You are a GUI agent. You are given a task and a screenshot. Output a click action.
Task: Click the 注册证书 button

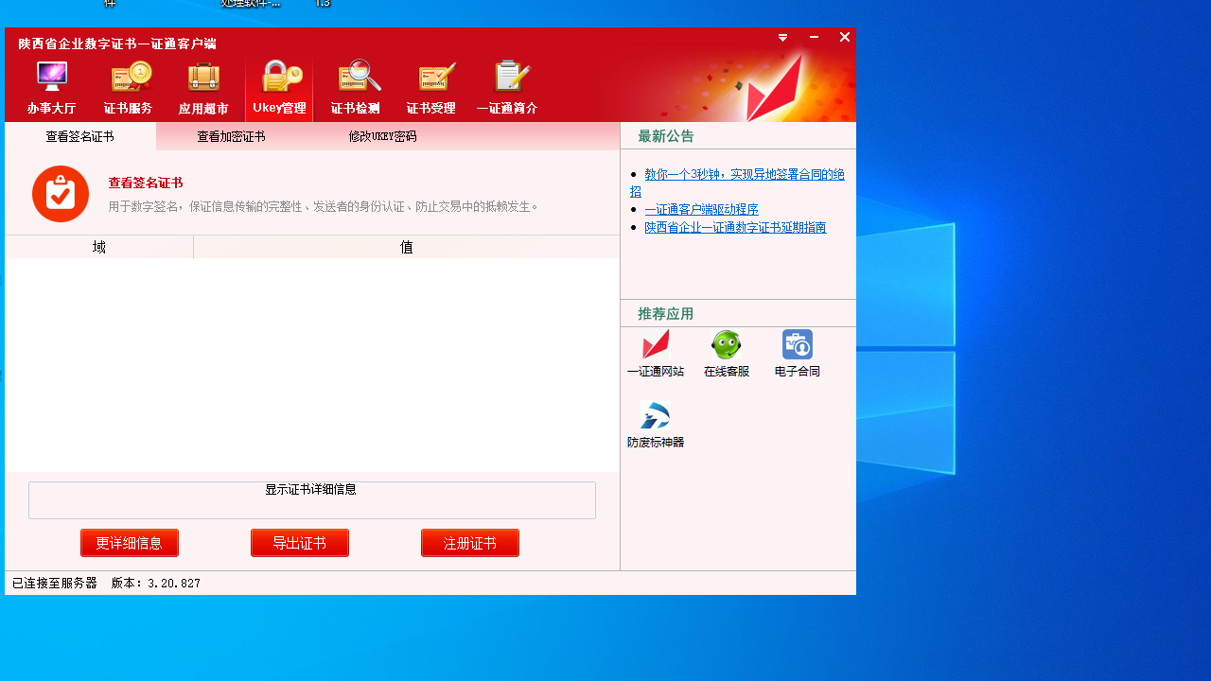[469, 542]
